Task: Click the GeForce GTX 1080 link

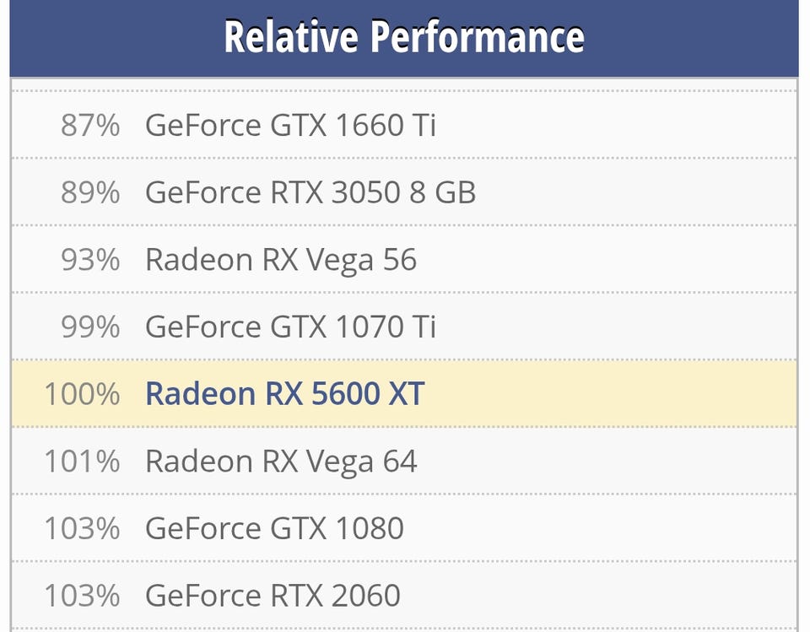Action: point(274,529)
